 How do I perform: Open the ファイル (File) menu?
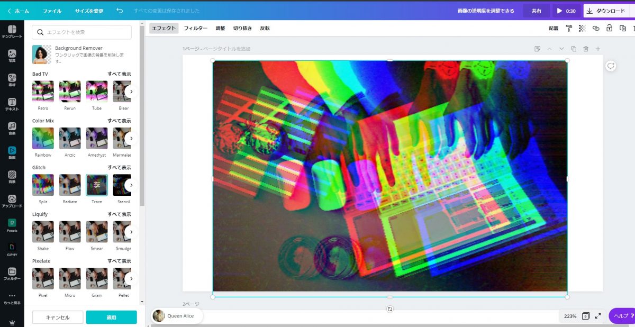pos(52,11)
